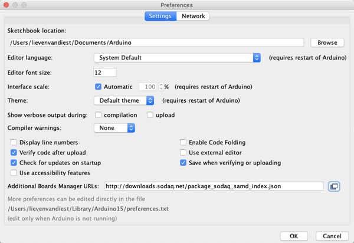Open the Additional Boards Manager URLs editor window icon
The height and width of the screenshot is (243, 354).
tap(334, 186)
